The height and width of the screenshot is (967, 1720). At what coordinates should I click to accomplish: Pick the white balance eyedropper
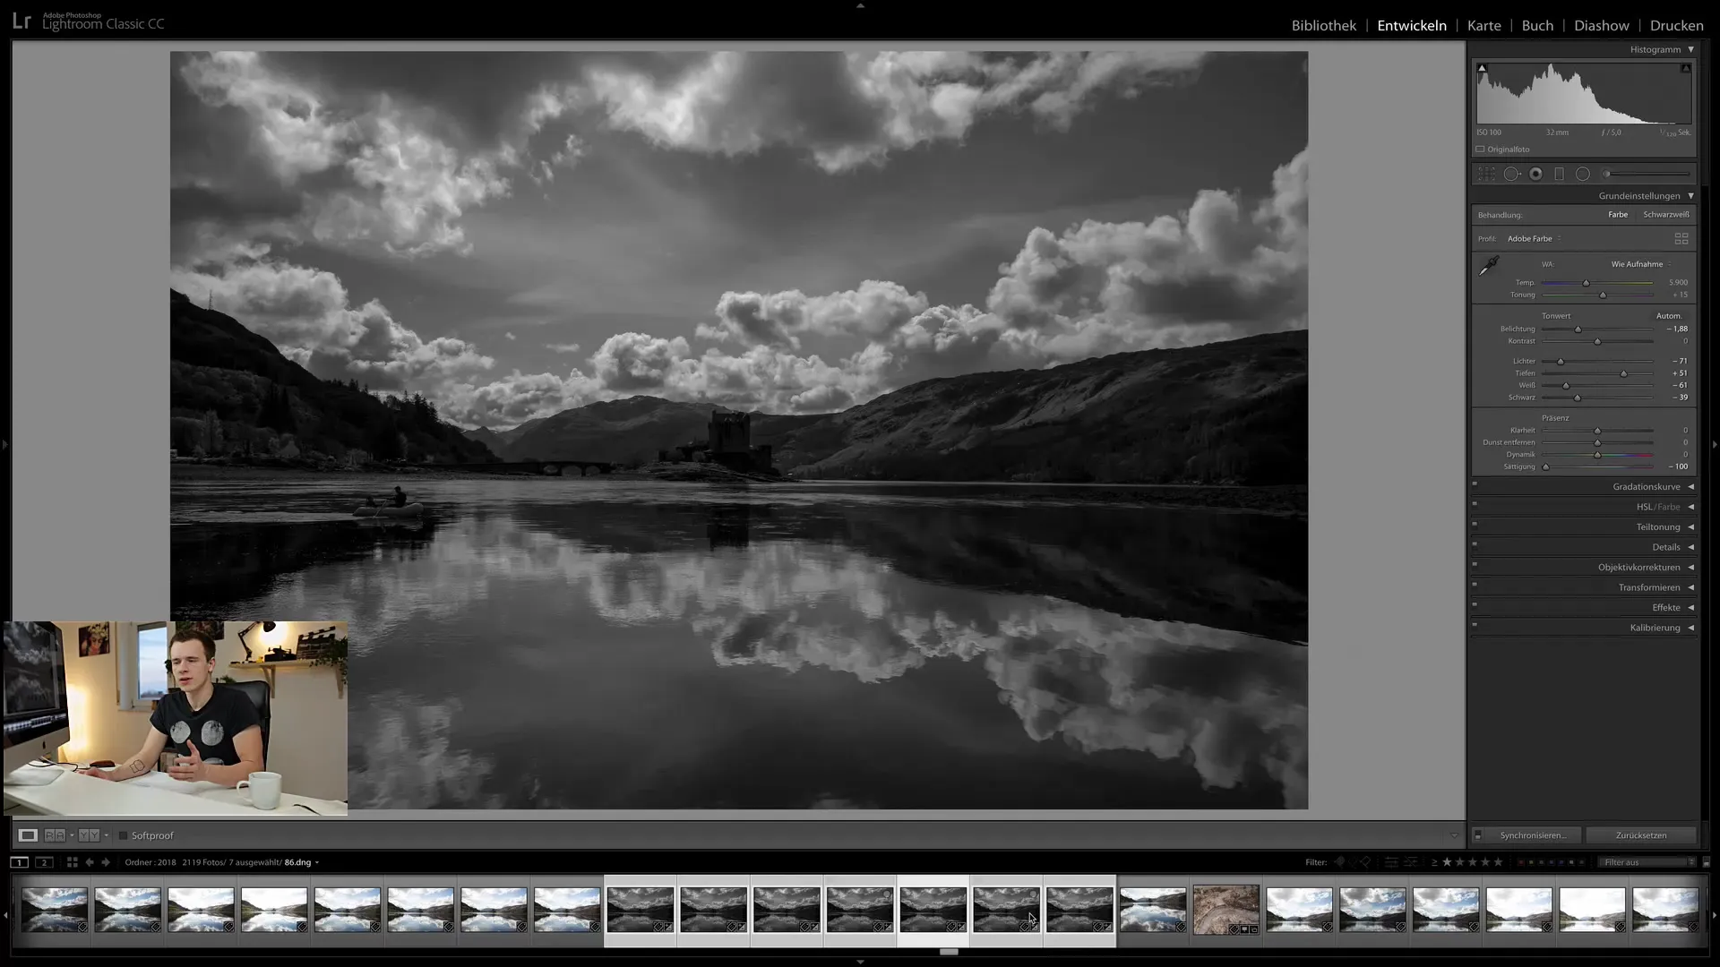[1489, 266]
